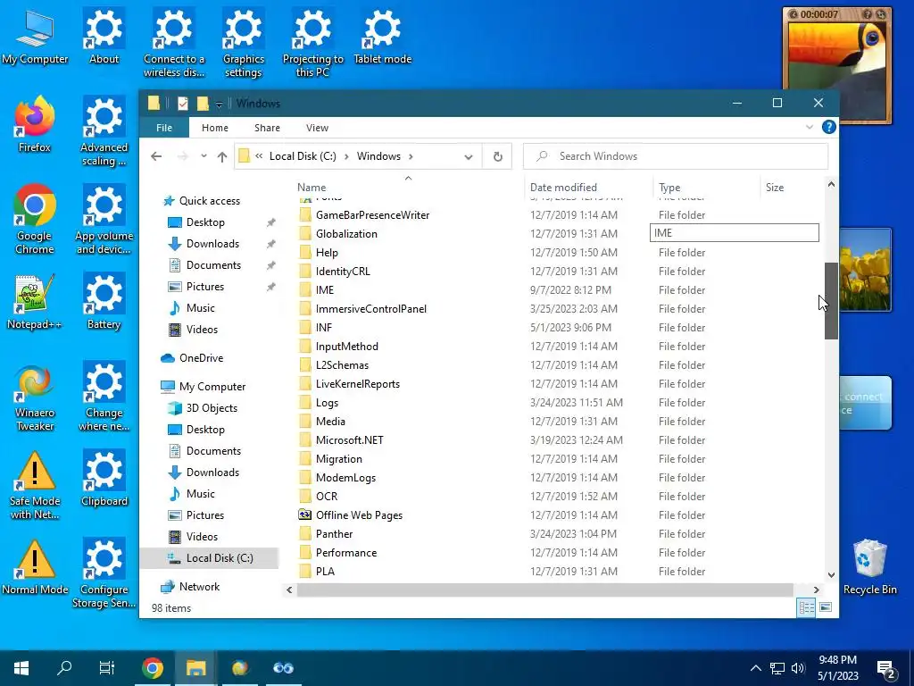Image resolution: width=914 pixels, height=686 pixels.
Task: Open the About settings shortcut
Action: (104, 38)
